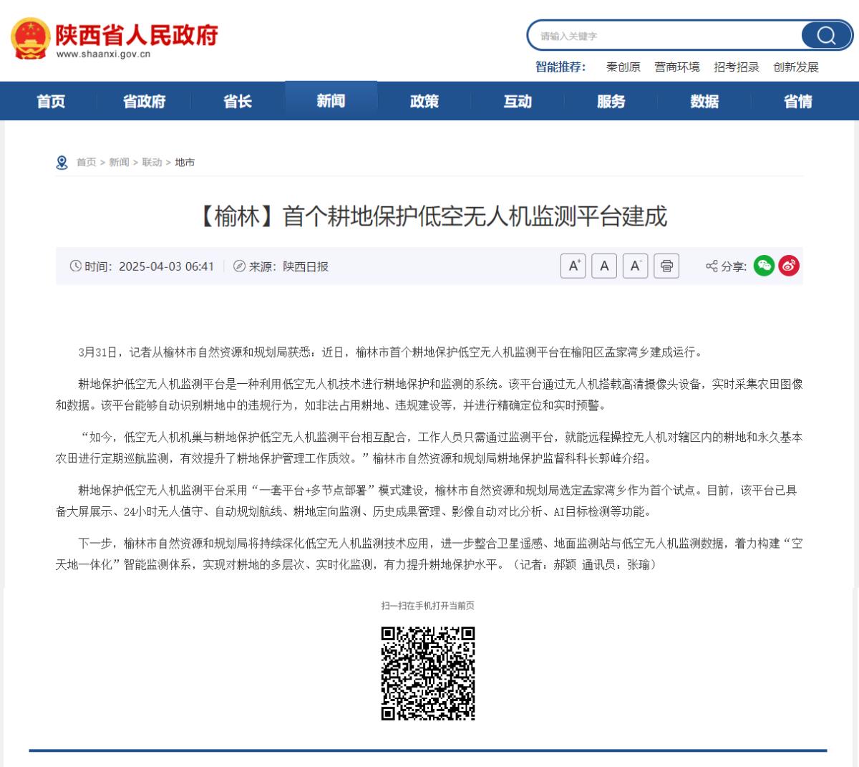Click the share network icon beside 分享

pos(711,266)
